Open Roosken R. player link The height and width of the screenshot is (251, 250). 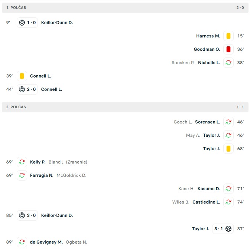pos(183,63)
